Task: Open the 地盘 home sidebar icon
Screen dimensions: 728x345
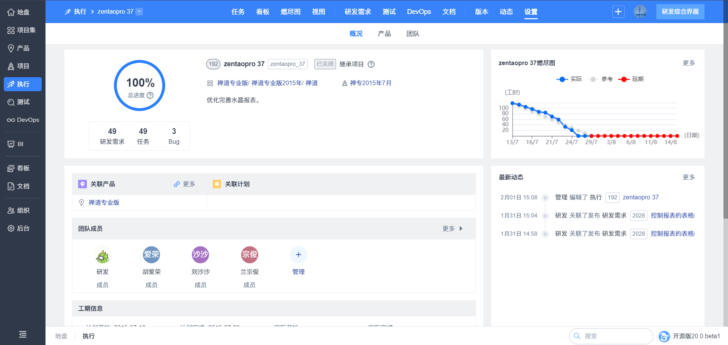Action: tap(11, 12)
